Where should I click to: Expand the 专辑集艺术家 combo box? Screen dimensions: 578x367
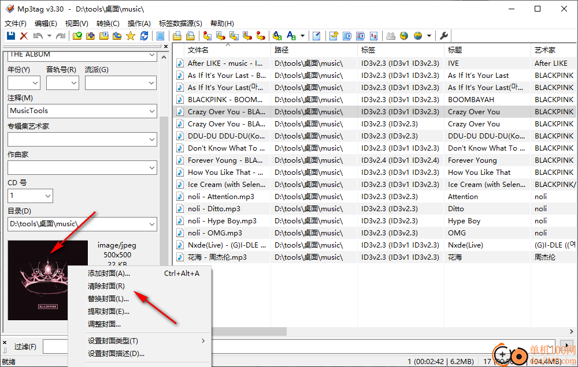[152, 140]
